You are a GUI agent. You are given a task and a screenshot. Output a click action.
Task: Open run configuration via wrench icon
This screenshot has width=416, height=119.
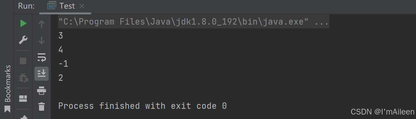[23, 40]
